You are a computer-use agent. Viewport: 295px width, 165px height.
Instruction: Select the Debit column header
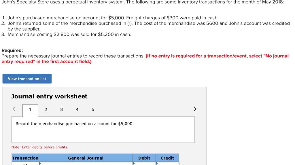[144, 158]
